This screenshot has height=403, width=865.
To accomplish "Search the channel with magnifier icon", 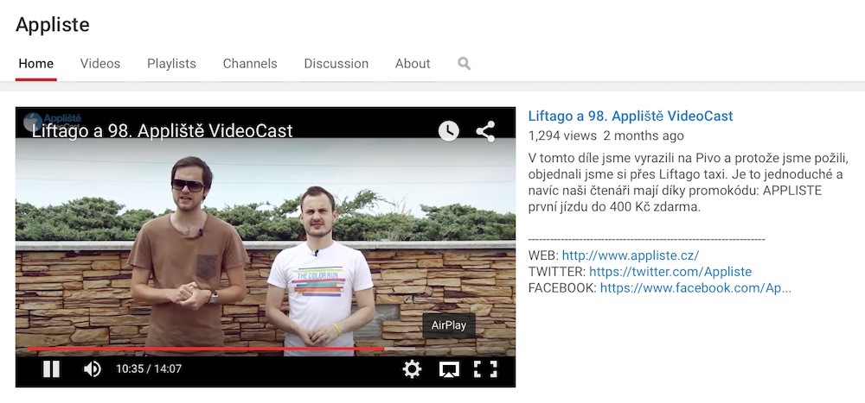I will click(x=465, y=63).
